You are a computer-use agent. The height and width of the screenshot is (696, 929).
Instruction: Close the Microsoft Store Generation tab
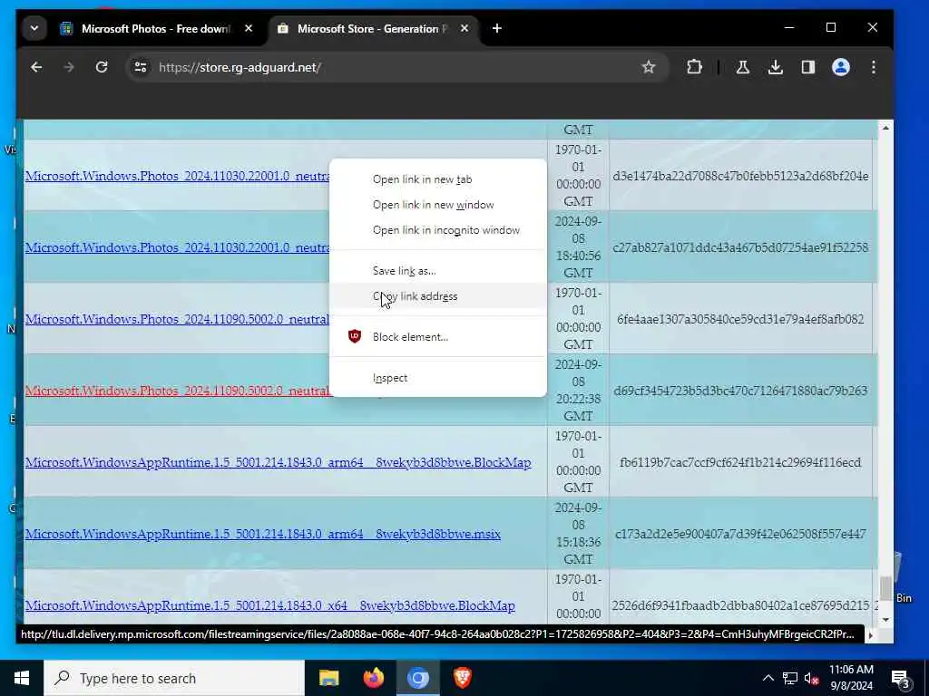(464, 28)
